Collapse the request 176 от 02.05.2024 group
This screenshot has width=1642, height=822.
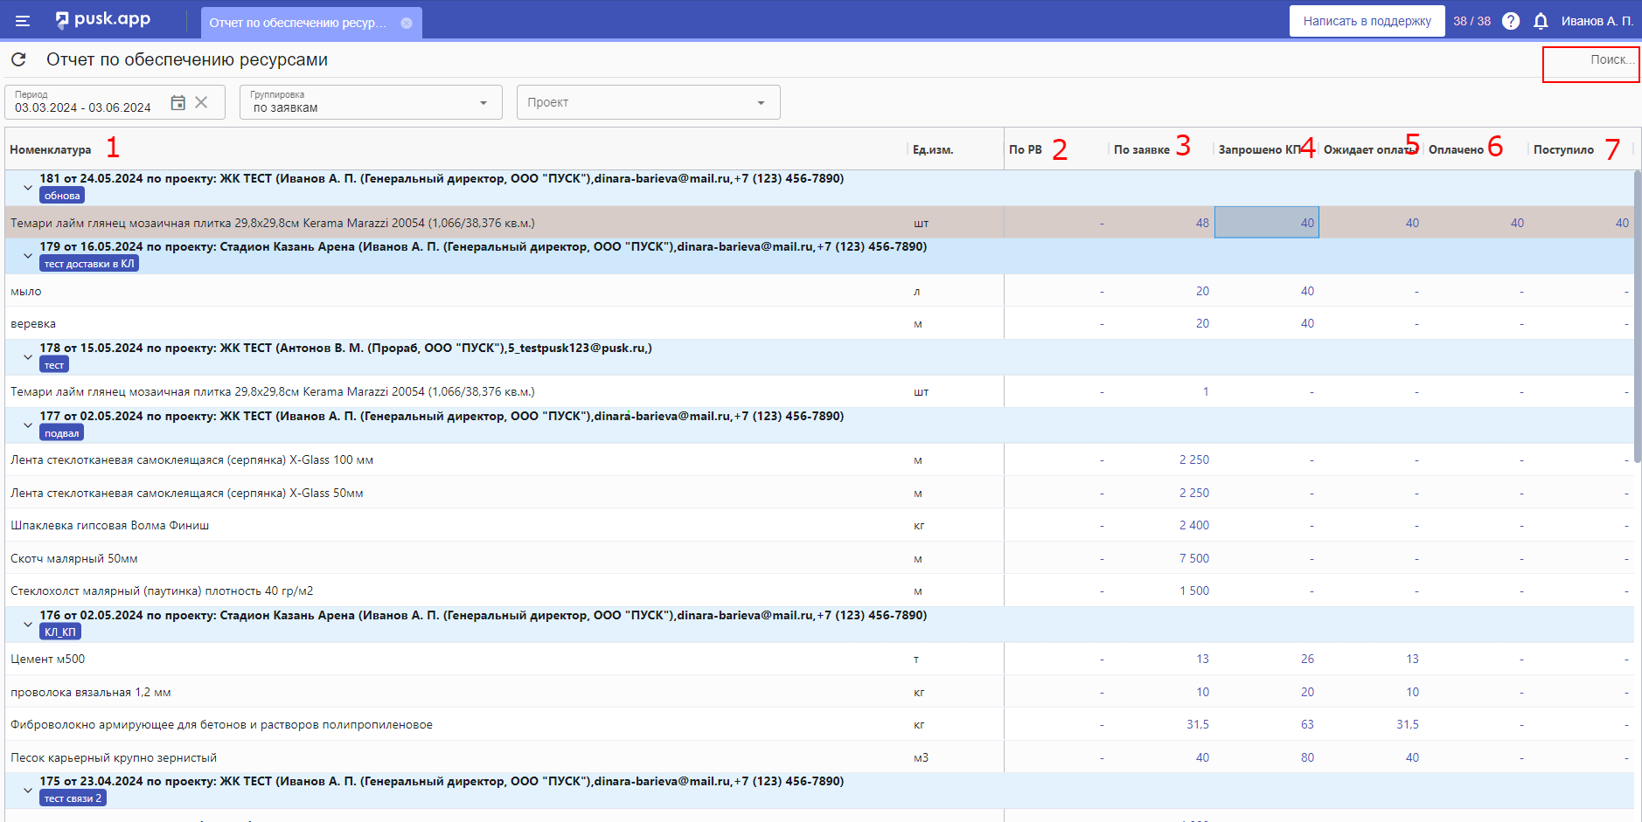point(28,624)
